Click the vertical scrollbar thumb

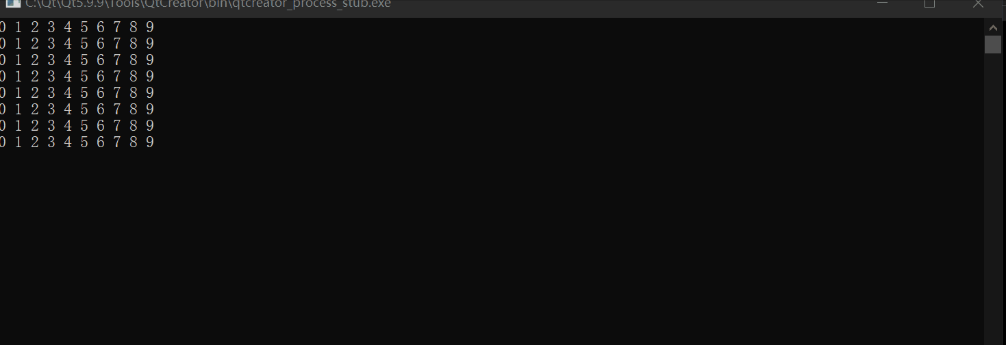(993, 44)
